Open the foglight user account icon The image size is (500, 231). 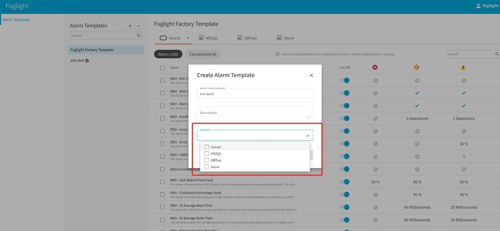click(x=478, y=6)
